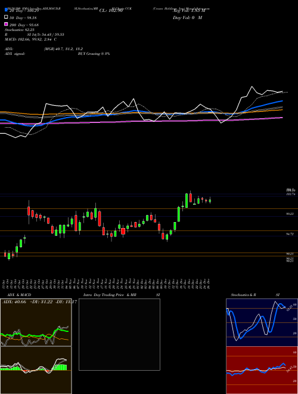Click the red RSI chart panel

coord(262,370)
